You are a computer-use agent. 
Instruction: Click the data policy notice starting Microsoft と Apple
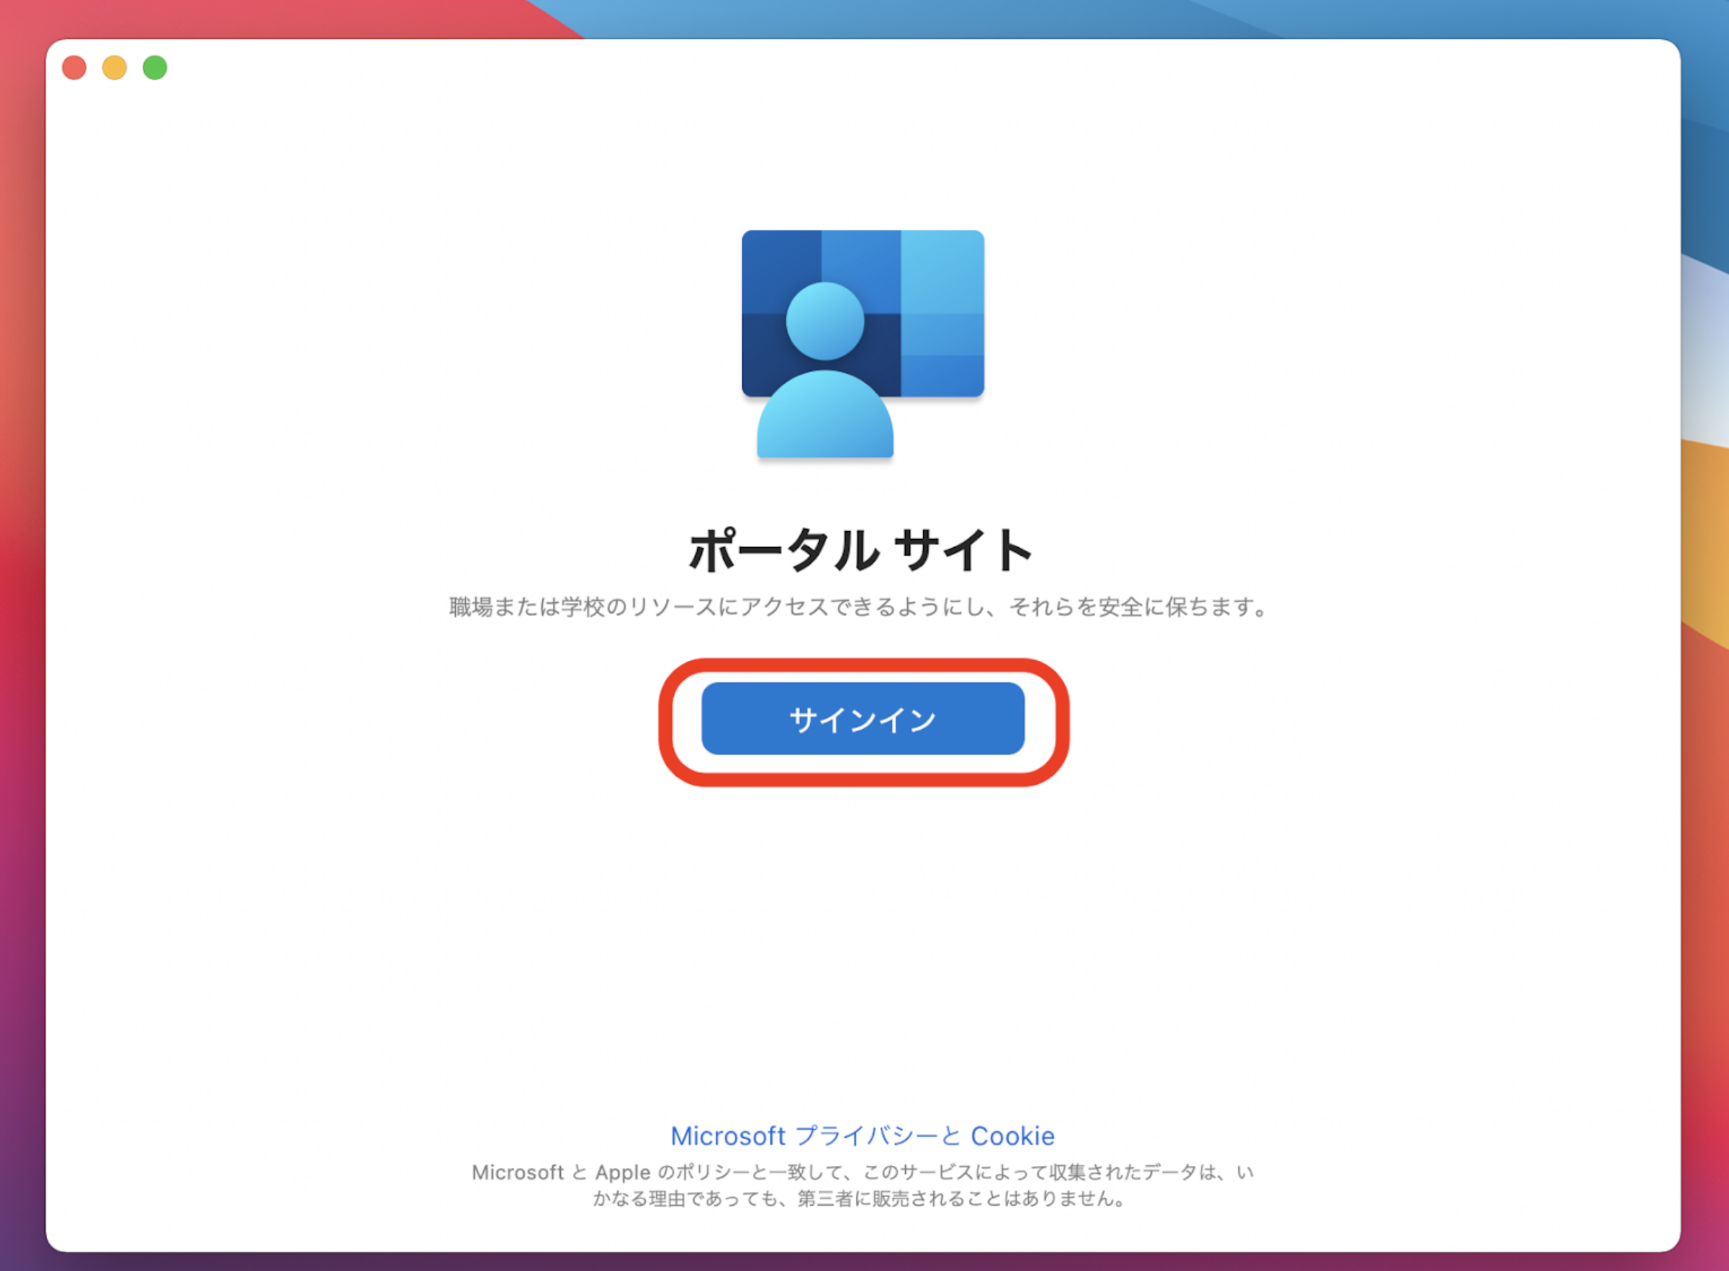tap(862, 1185)
